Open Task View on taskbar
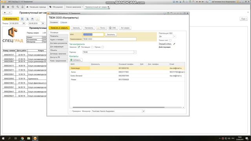The width and height of the screenshot is (251, 141). click(x=16, y=138)
